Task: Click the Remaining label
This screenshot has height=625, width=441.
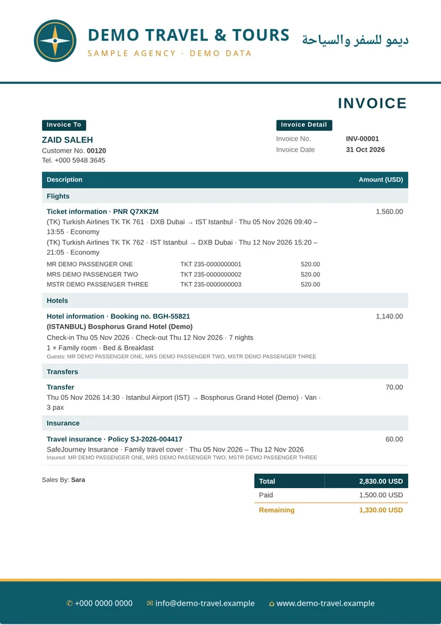Action: [x=277, y=510]
